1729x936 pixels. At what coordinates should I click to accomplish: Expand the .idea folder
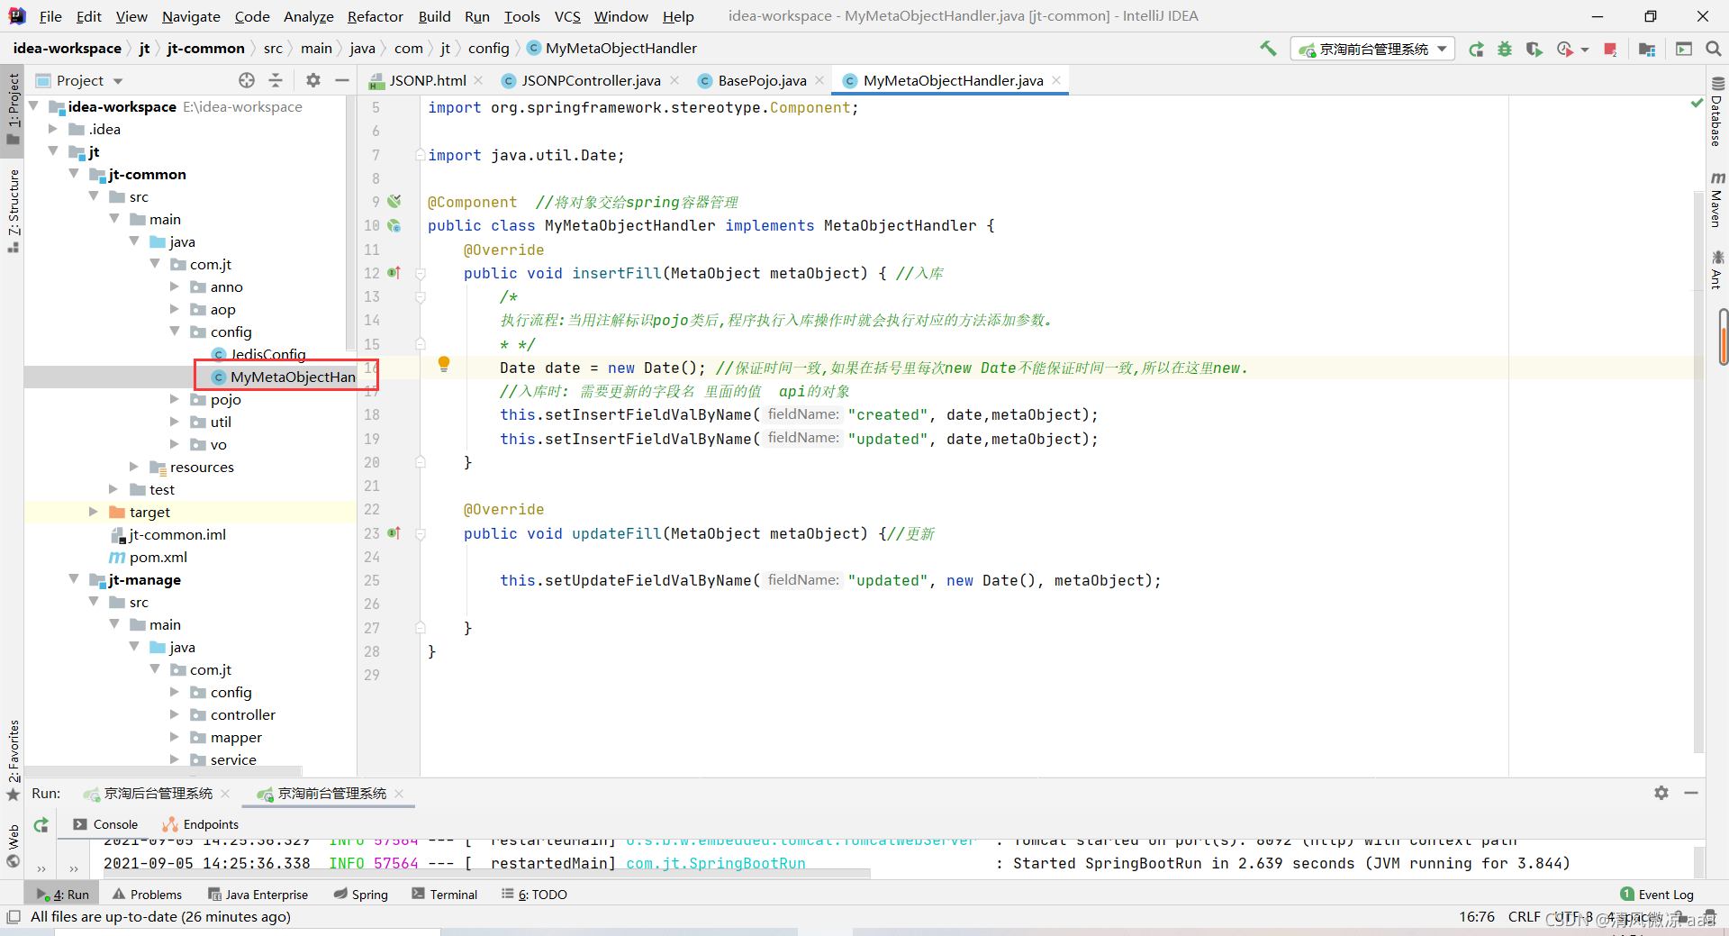point(53,129)
